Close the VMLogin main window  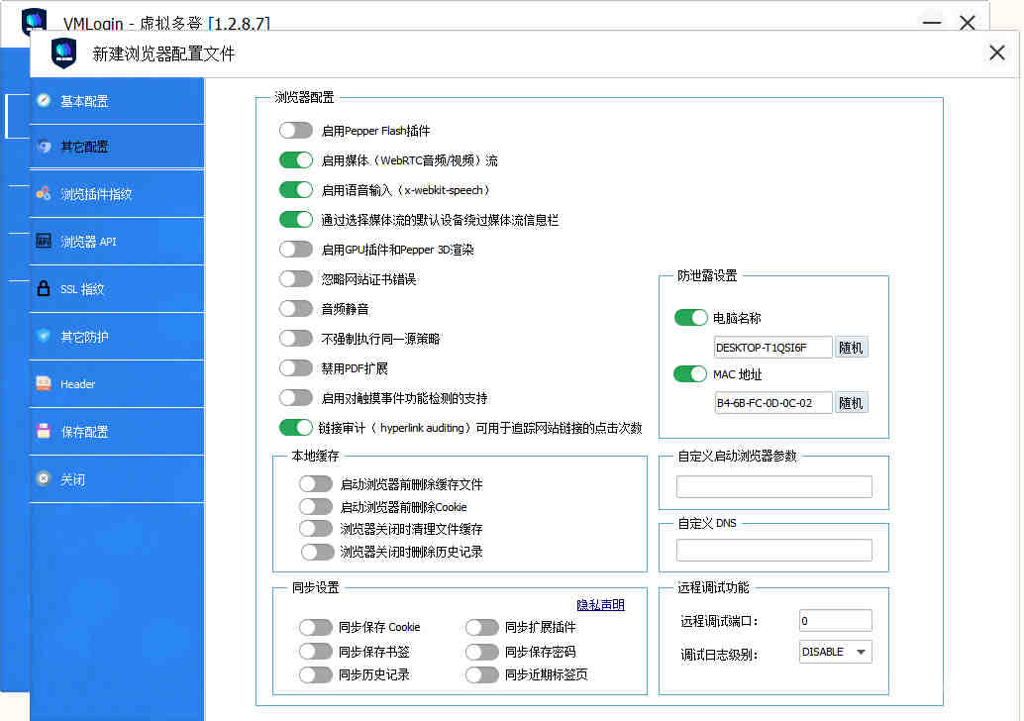[x=968, y=22]
